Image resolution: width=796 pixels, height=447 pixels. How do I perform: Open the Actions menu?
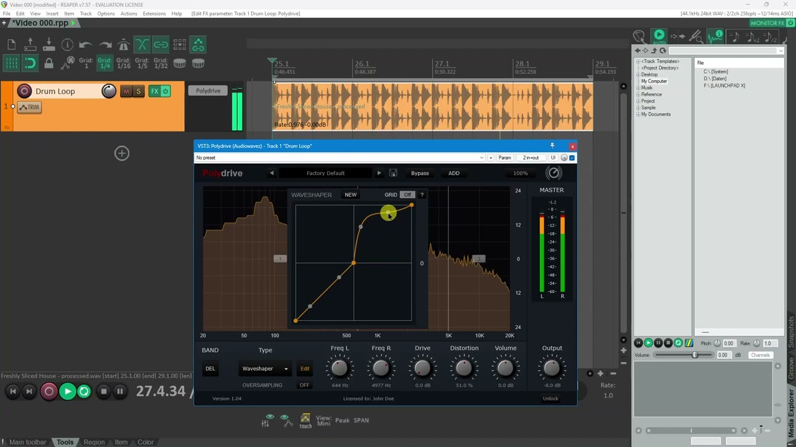[x=129, y=13]
